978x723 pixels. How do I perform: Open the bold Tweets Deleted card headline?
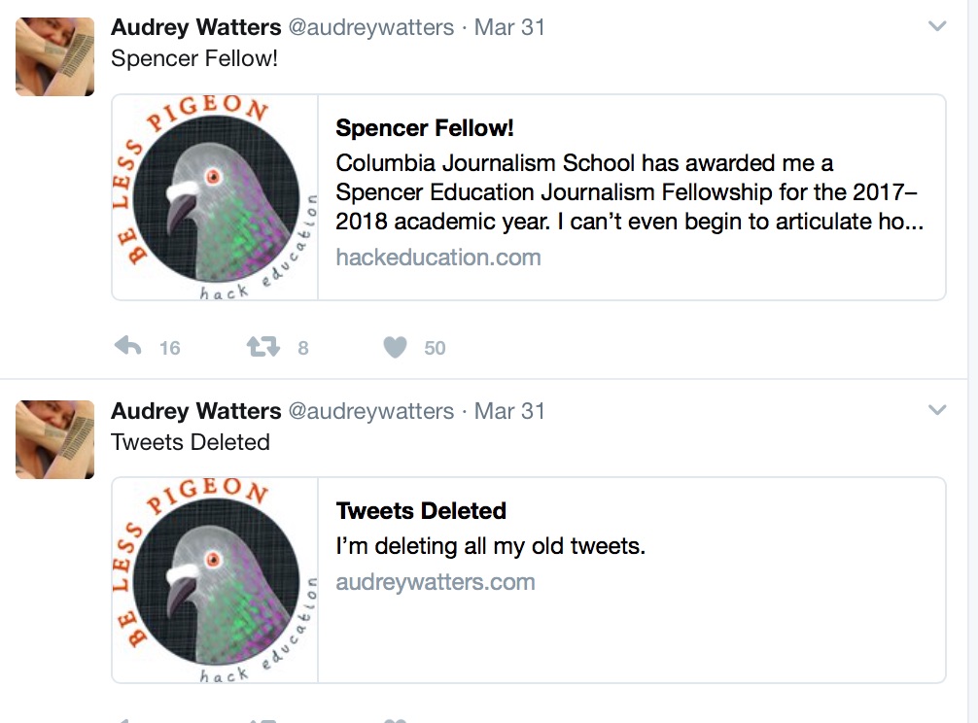421,511
